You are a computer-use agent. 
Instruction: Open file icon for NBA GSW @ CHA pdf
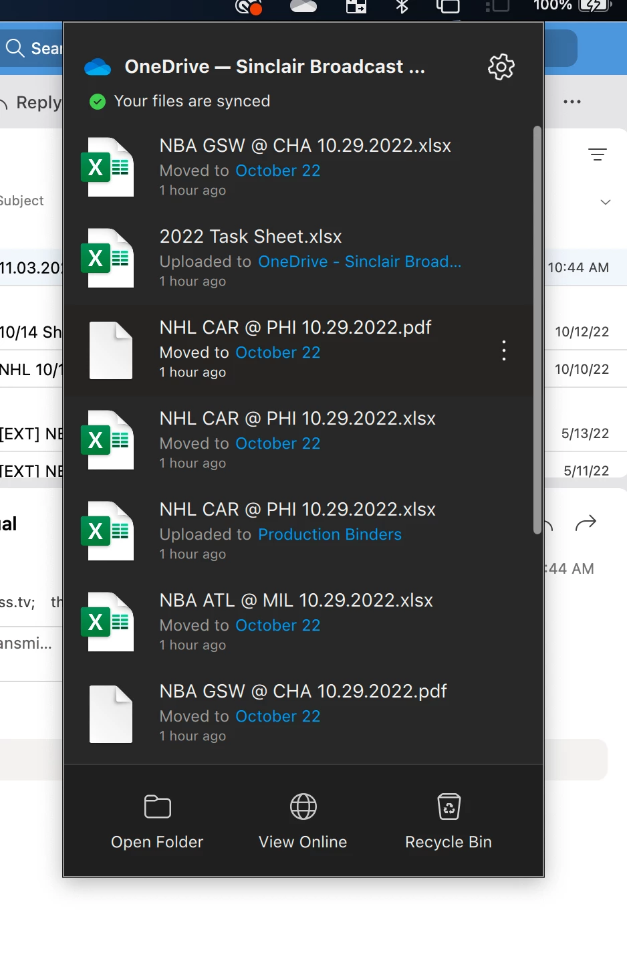pos(111,714)
